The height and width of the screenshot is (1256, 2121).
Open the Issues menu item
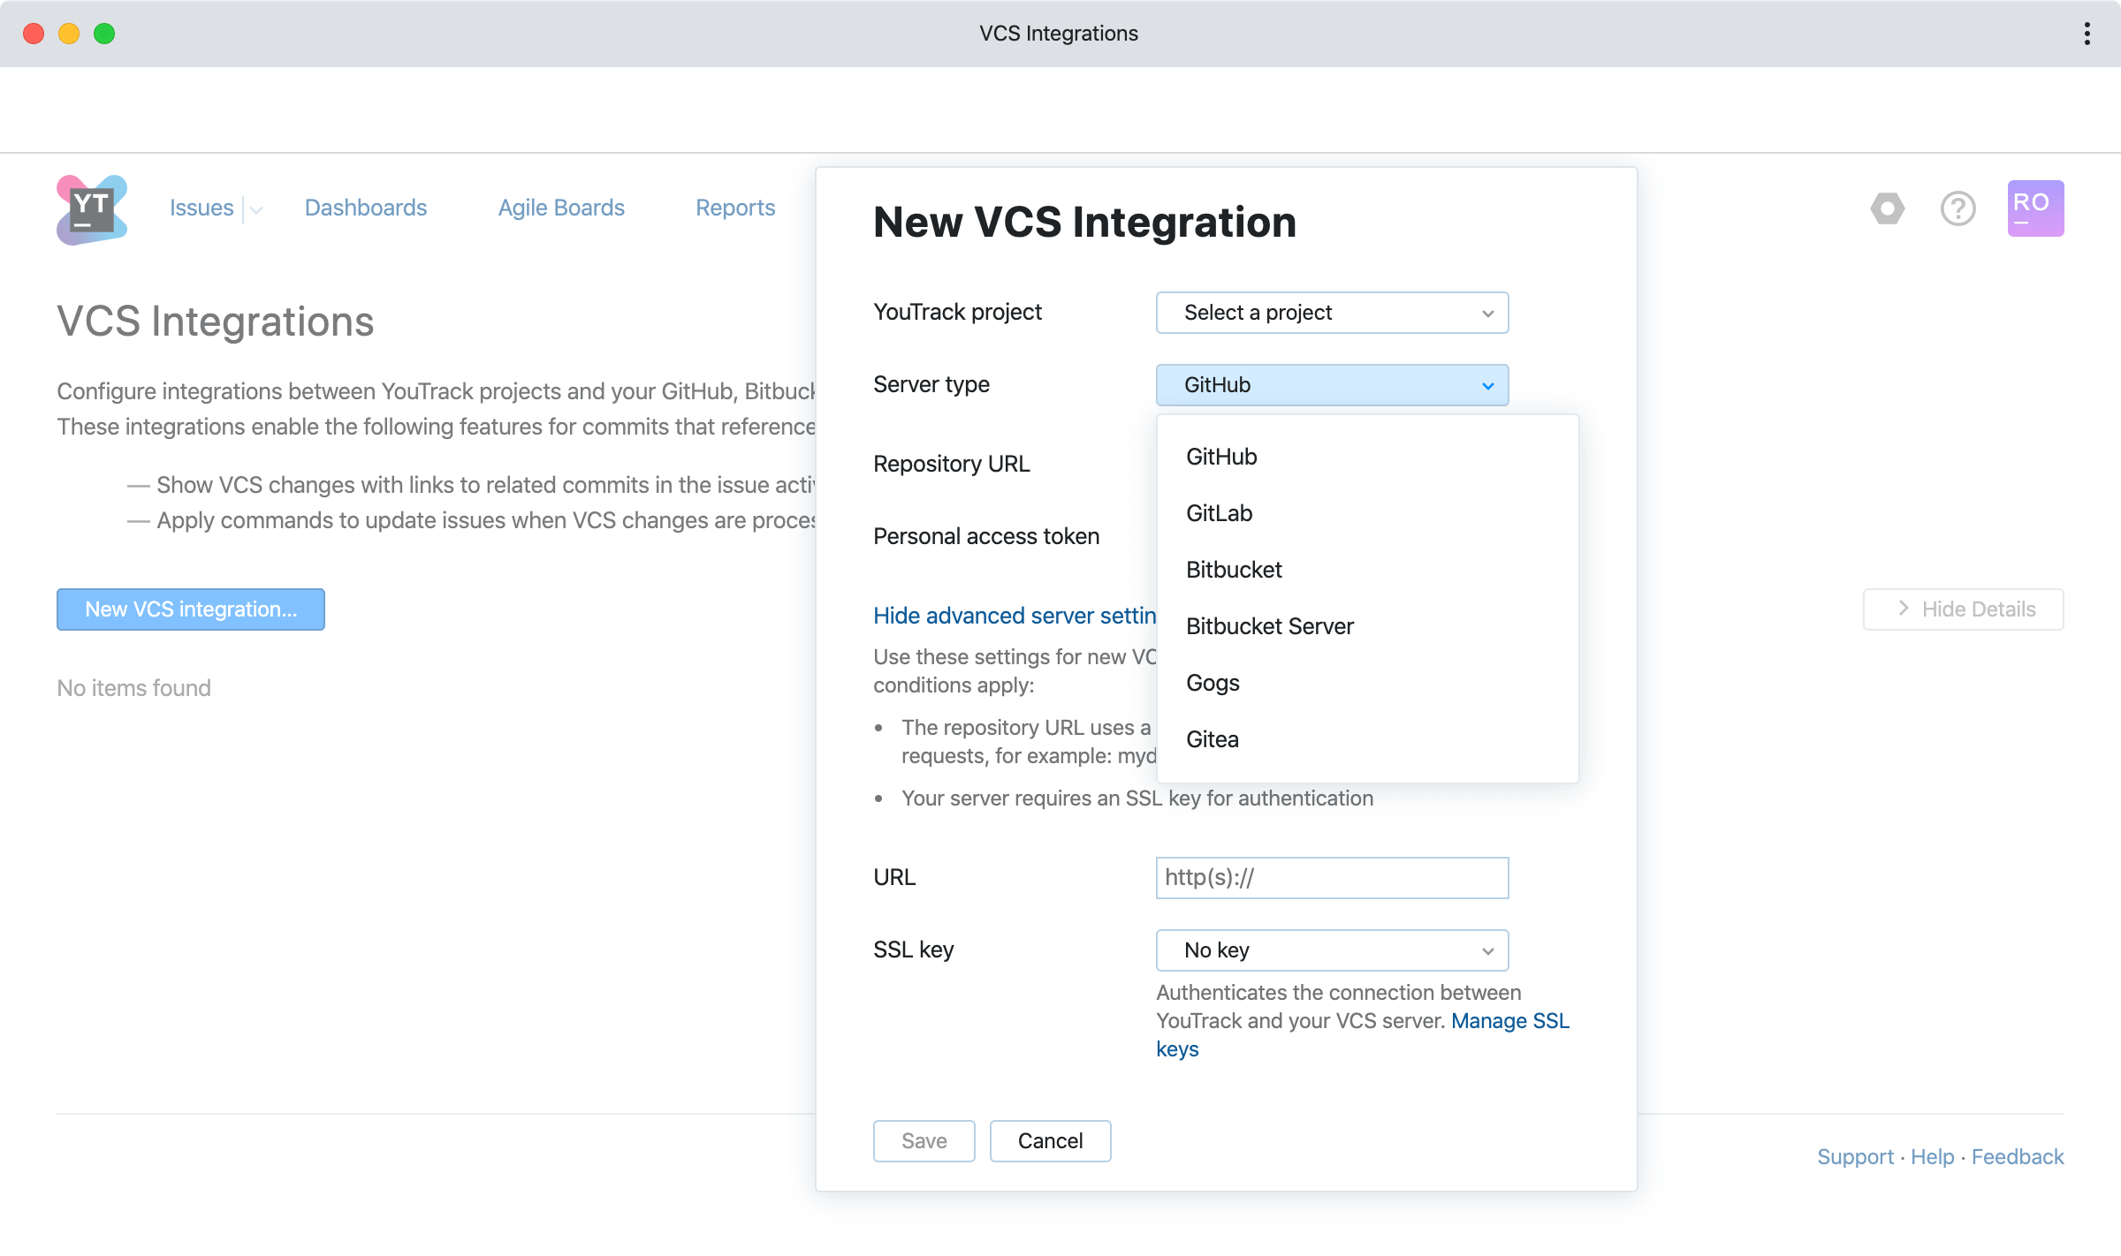(201, 208)
